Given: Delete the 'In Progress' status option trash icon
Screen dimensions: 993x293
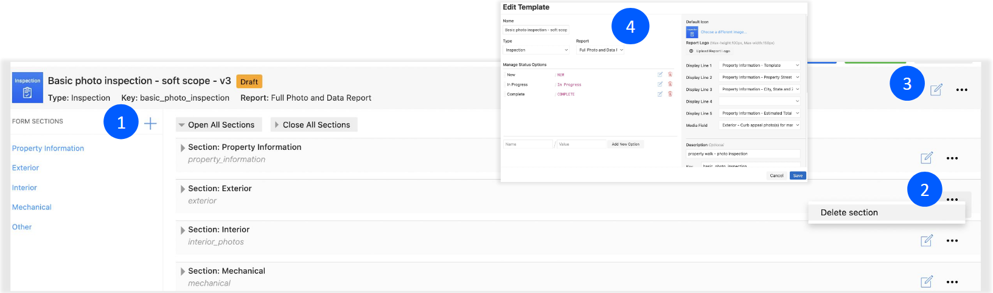Looking at the screenshot, I should click(670, 84).
